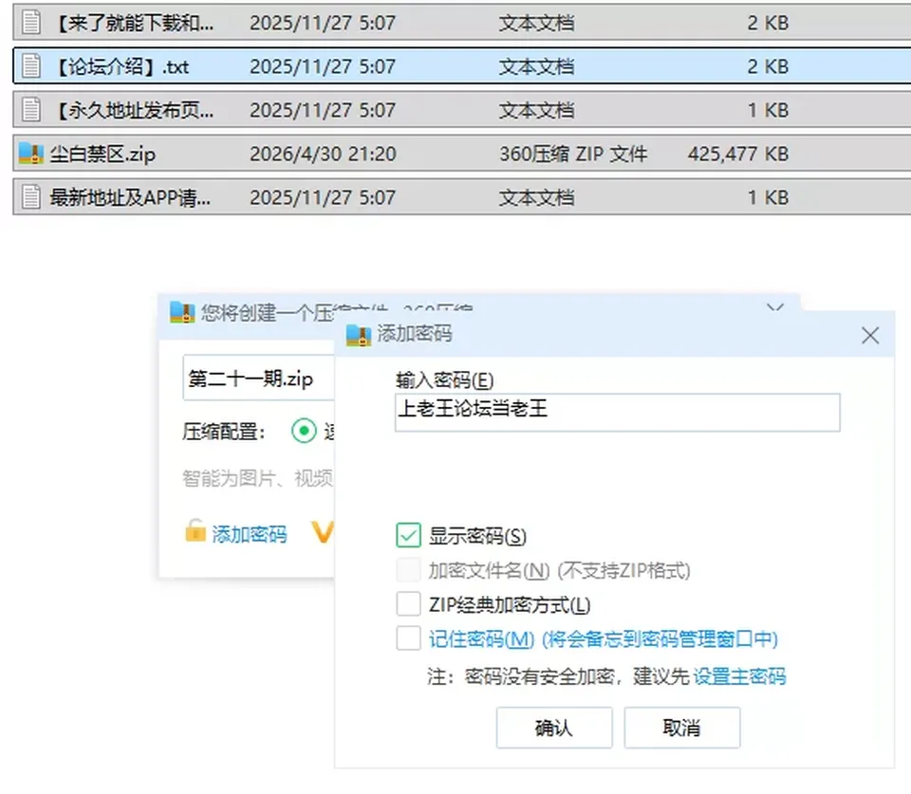The width and height of the screenshot is (911, 794).
Task: Open the dropdown chevron in compression window title bar
Action: (x=775, y=306)
